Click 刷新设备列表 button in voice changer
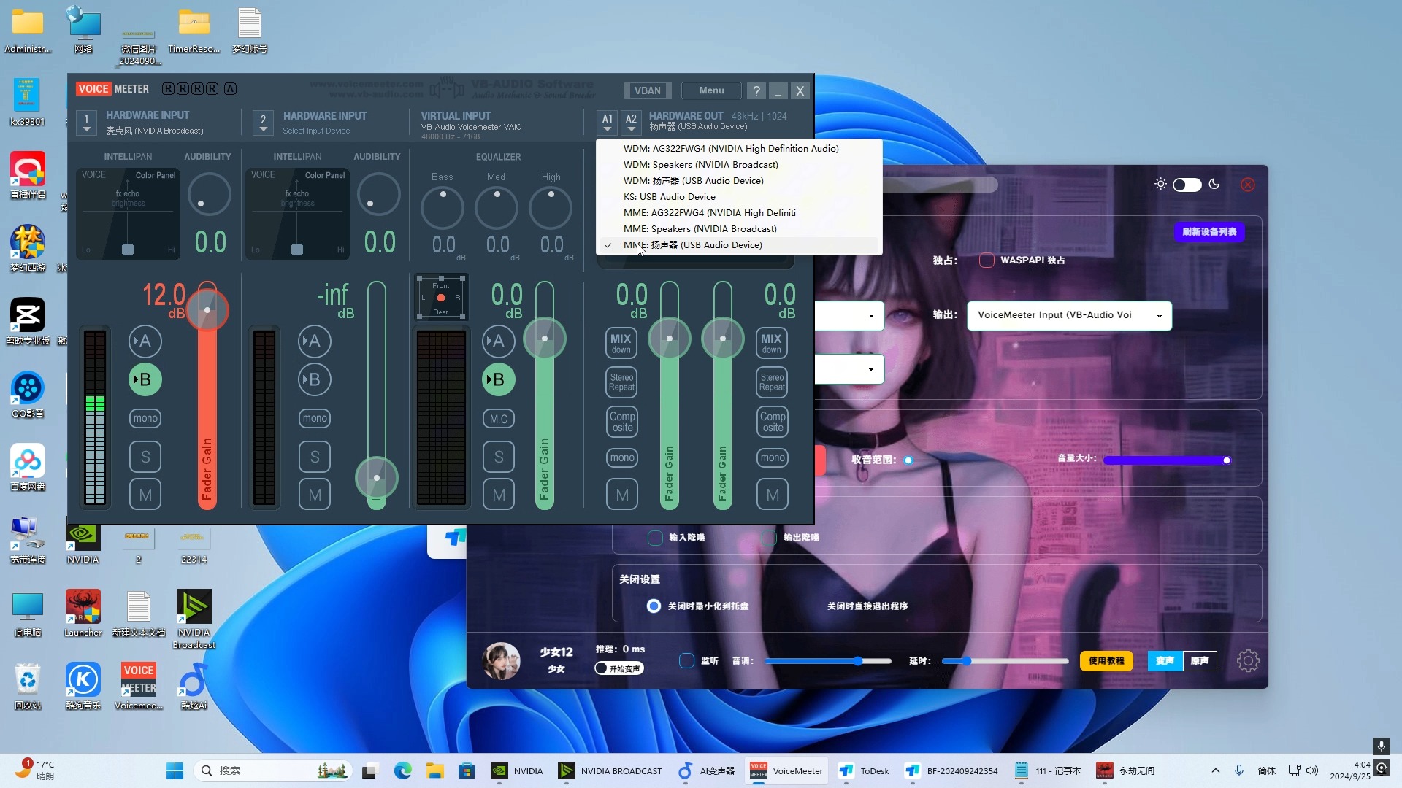1402x788 pixels. tap(1209, 231)
